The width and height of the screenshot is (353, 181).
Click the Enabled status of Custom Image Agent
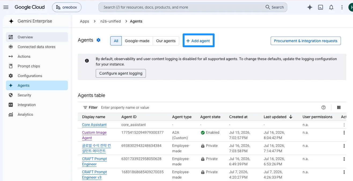[210, 132]
